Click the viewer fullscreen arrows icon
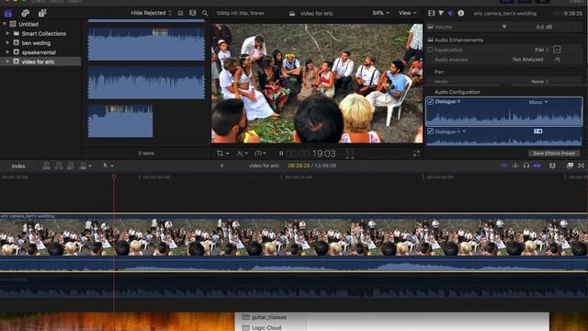 (416, 154)
